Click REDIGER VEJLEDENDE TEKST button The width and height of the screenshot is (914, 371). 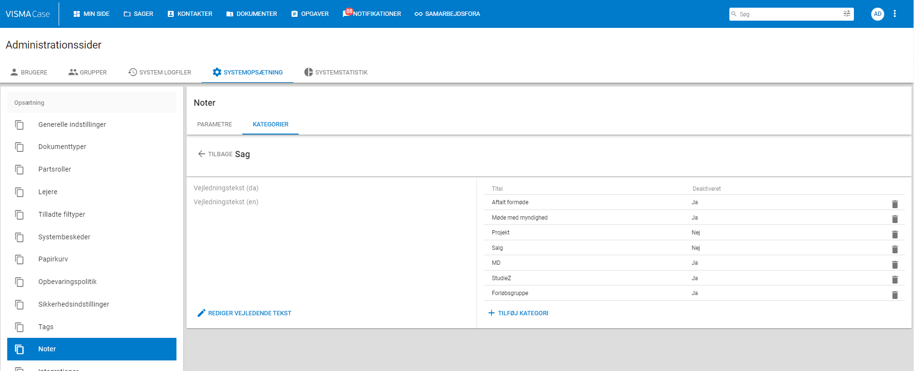[244, 313]
